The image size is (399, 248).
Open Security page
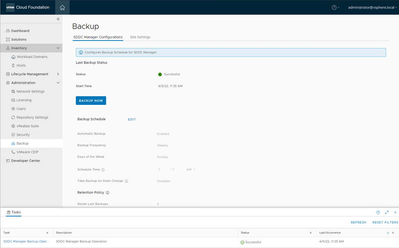click(23, 135)
